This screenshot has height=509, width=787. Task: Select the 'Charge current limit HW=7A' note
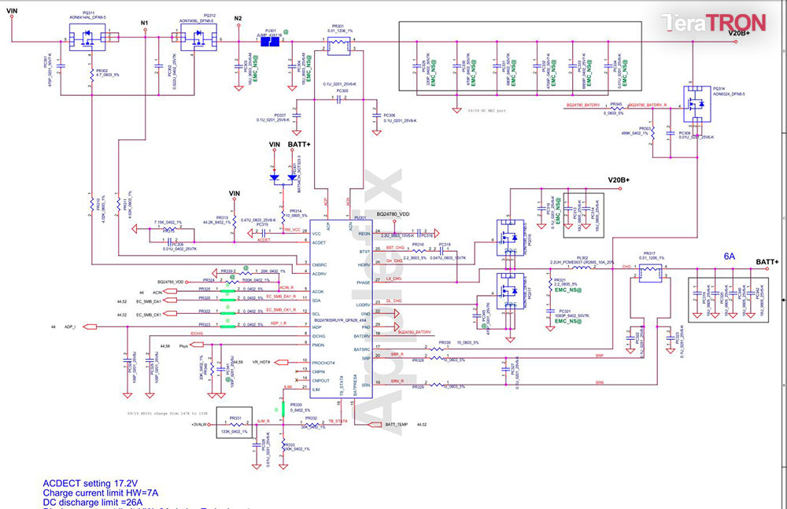pos(101,493)
